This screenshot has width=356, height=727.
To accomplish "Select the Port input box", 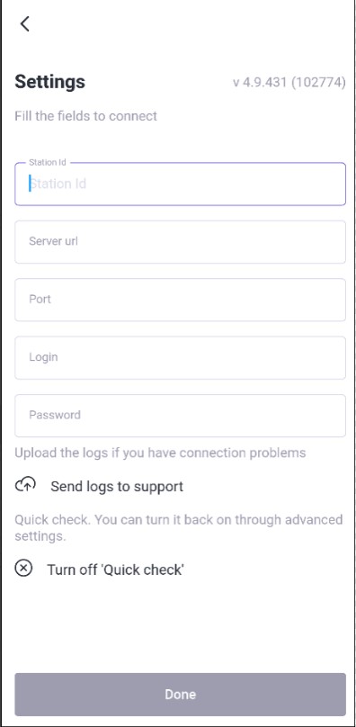I will (x=181, y=300).
